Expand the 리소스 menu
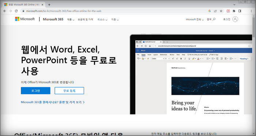This screenshot has height=136, width=256. pos(102,20)
